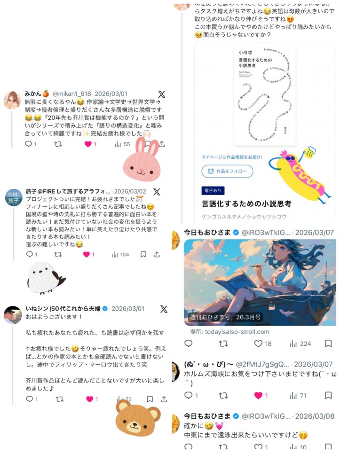Open いねシン profile avatar

point(13,315)
